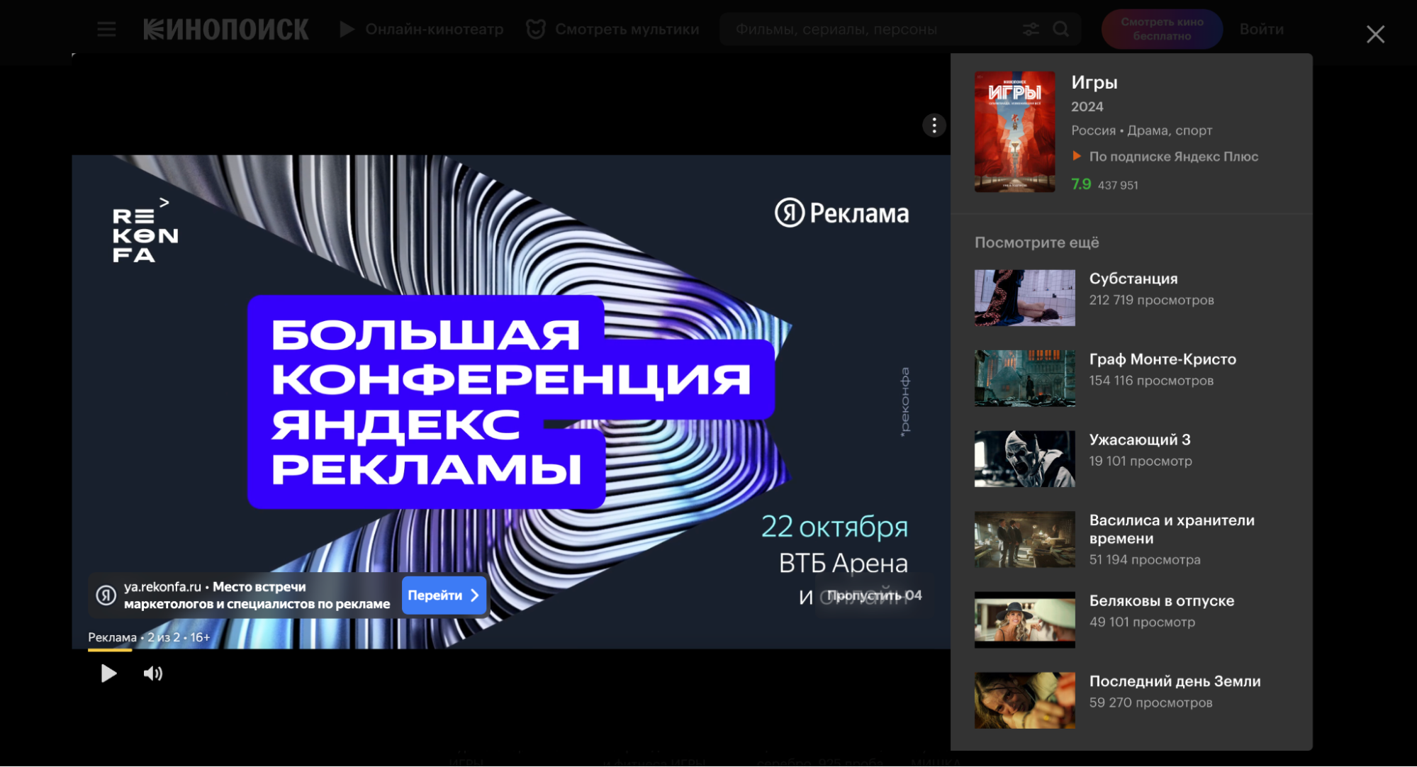Screen dimensions: 1417x767
Task: Open search filter settings in search bar
Action: pos(1030,29)
